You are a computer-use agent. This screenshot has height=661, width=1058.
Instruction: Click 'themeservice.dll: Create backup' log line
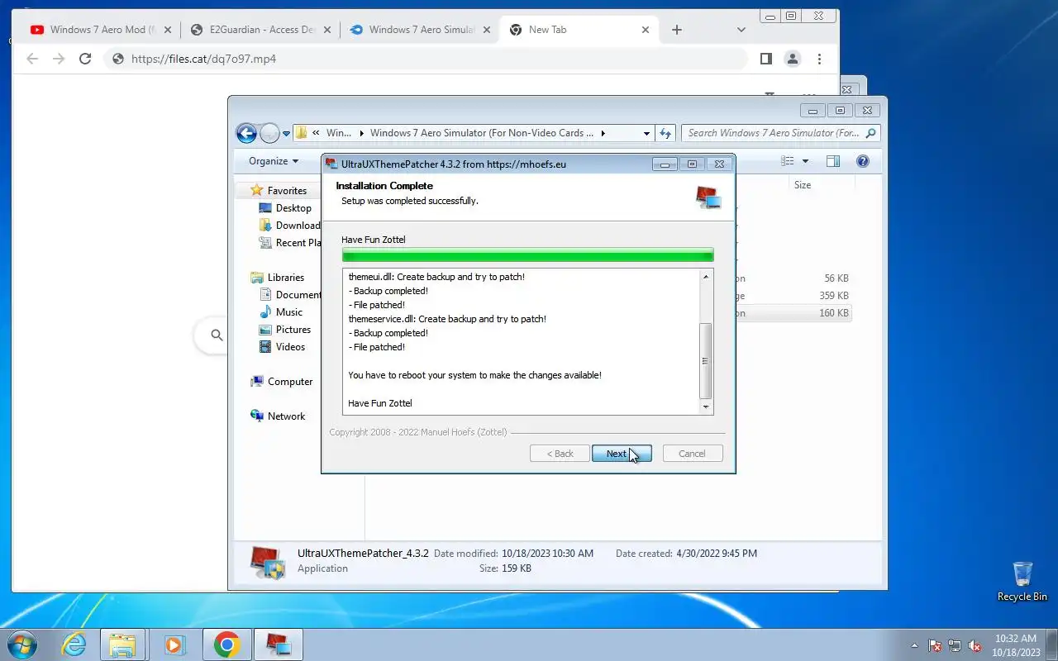coord(447,319)
